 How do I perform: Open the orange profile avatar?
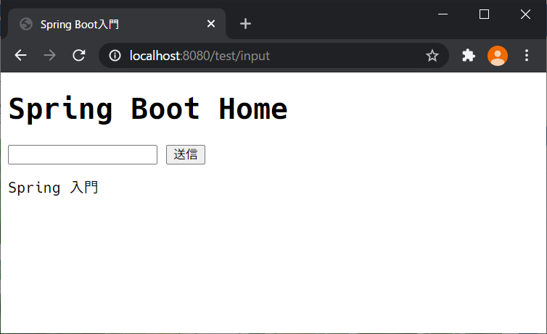[x=497, y=56]
